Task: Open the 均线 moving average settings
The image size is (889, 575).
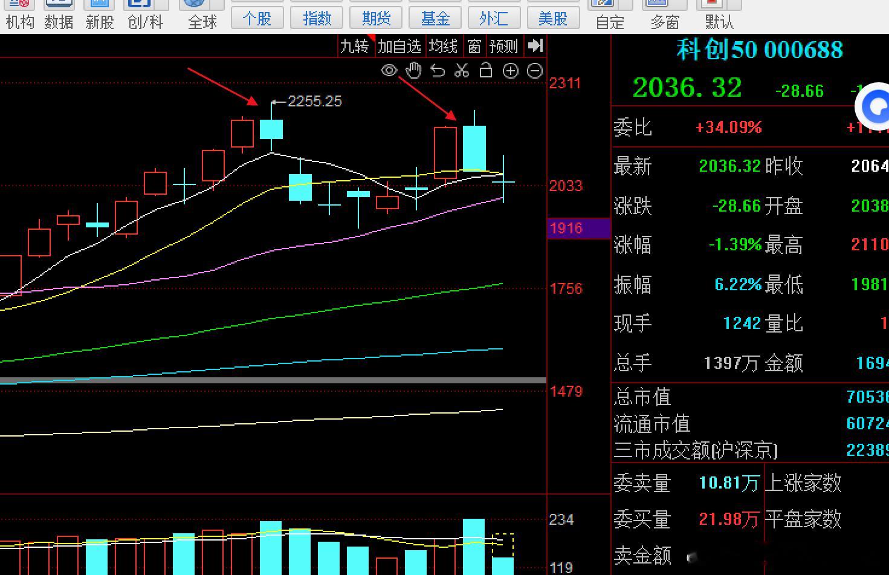Action: point(443,46)
